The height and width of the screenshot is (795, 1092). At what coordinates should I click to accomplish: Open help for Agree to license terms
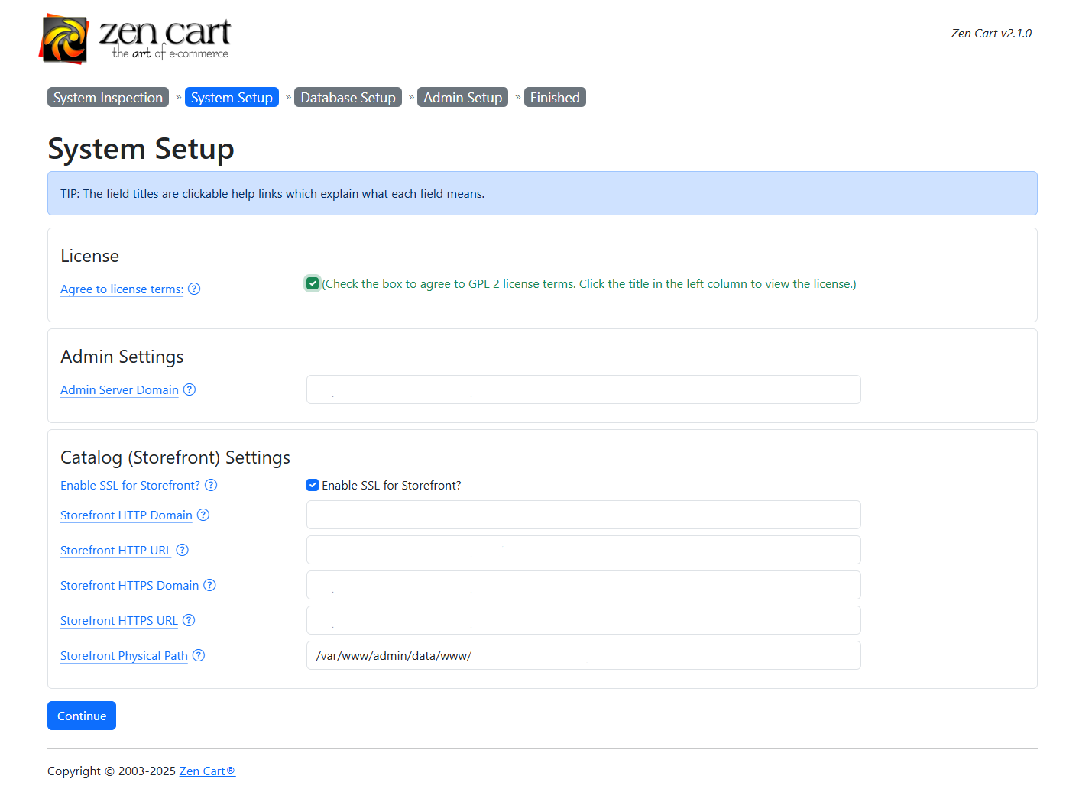pos(194,289)
